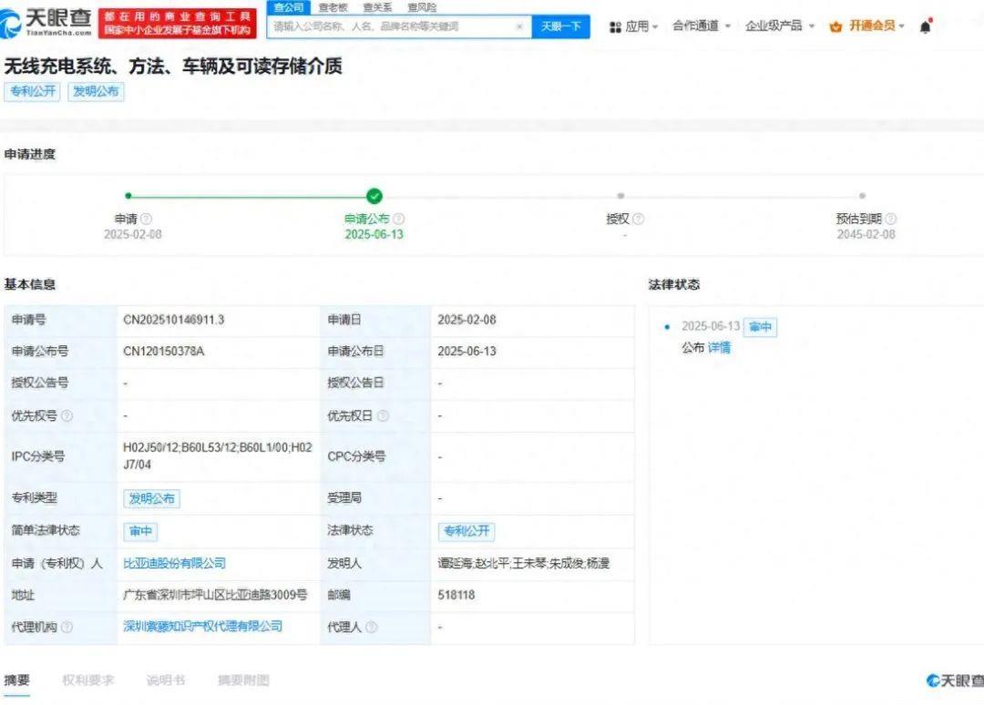Switch to the 摘要附图 tab

[243, 680]
